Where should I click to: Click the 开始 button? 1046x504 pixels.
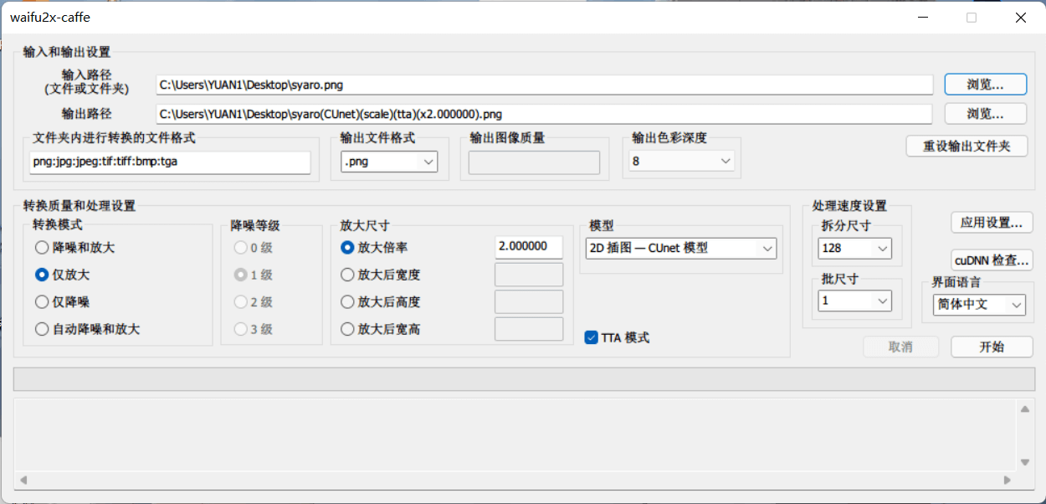992,347
